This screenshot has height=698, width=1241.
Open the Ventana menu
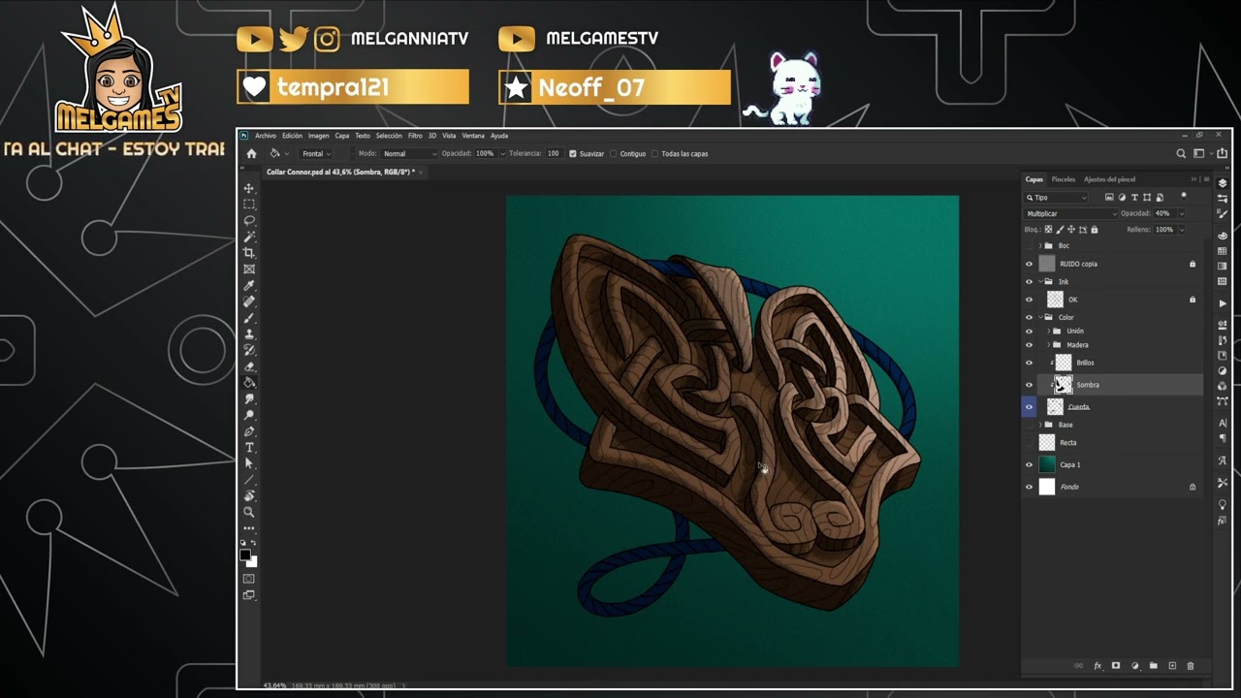[x=473, y=136]
